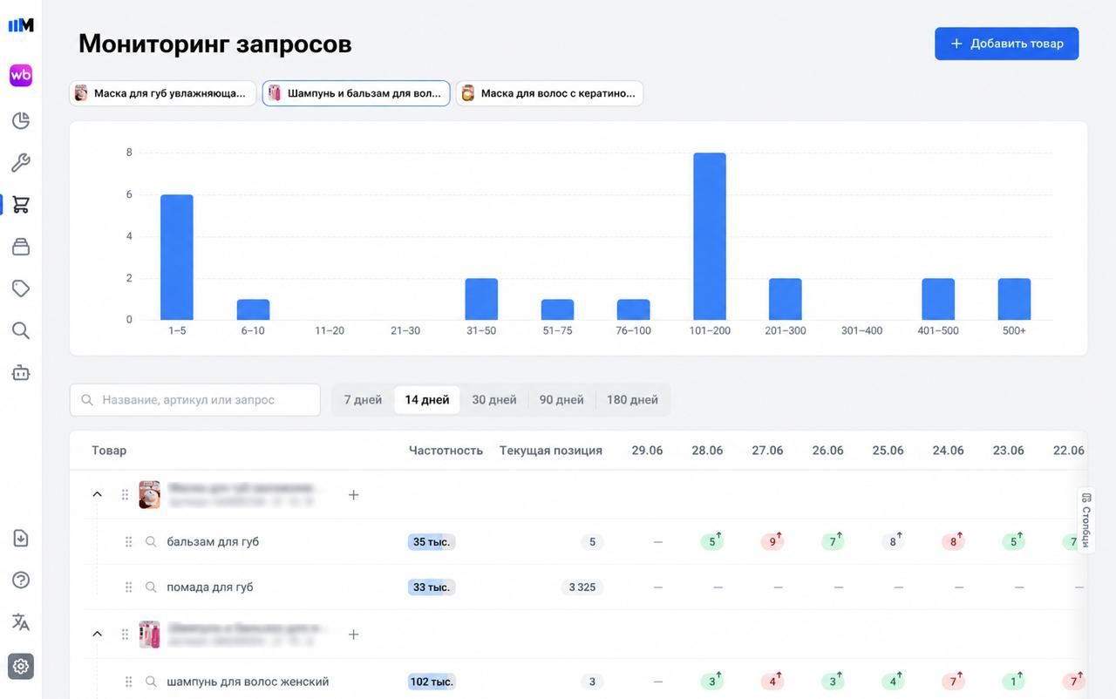The height and width of the screenshot is (699, 1116).
Task: Open the lip mask product thumbnail
Action: tap(149, 494)
